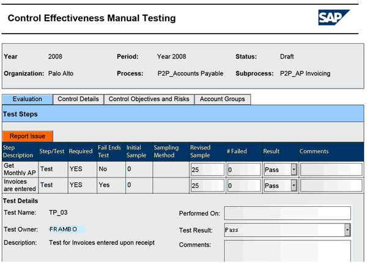Select the Control Objectives and Risks tab
Viewport: 367px width, 263px height.
(149, 99)
